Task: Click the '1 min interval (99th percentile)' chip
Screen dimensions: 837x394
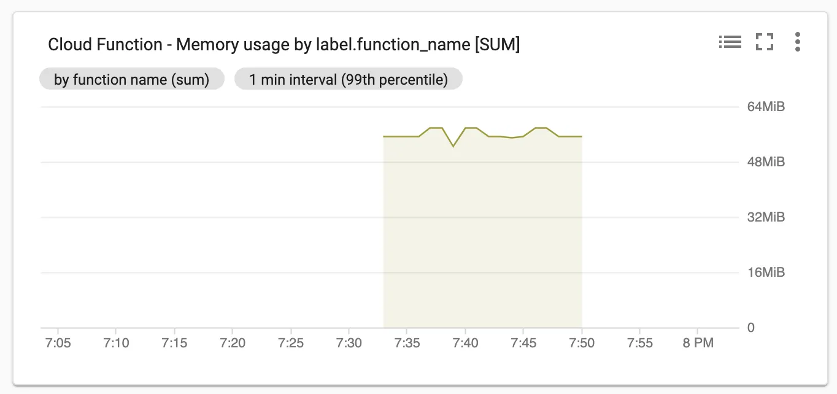Action: pyautogui.click(x=349, y=80)
